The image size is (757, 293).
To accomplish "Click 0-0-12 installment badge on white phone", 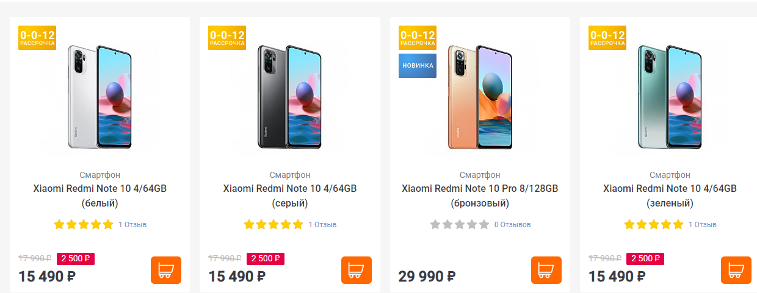I will [37, 38].
